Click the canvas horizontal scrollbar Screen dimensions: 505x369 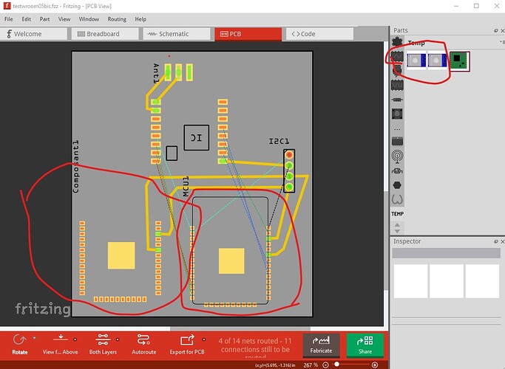click(x=240, y=329)
